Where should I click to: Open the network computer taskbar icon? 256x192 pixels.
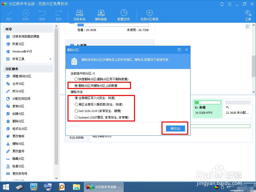(x=34, y=187)
